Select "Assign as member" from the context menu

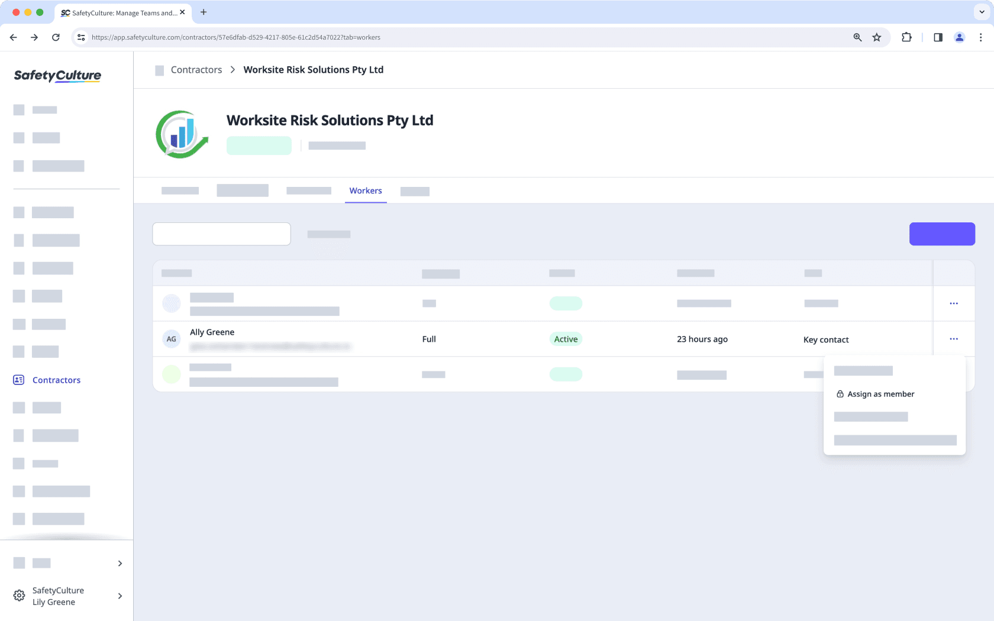pyautogui.click(x=880, y=394)
